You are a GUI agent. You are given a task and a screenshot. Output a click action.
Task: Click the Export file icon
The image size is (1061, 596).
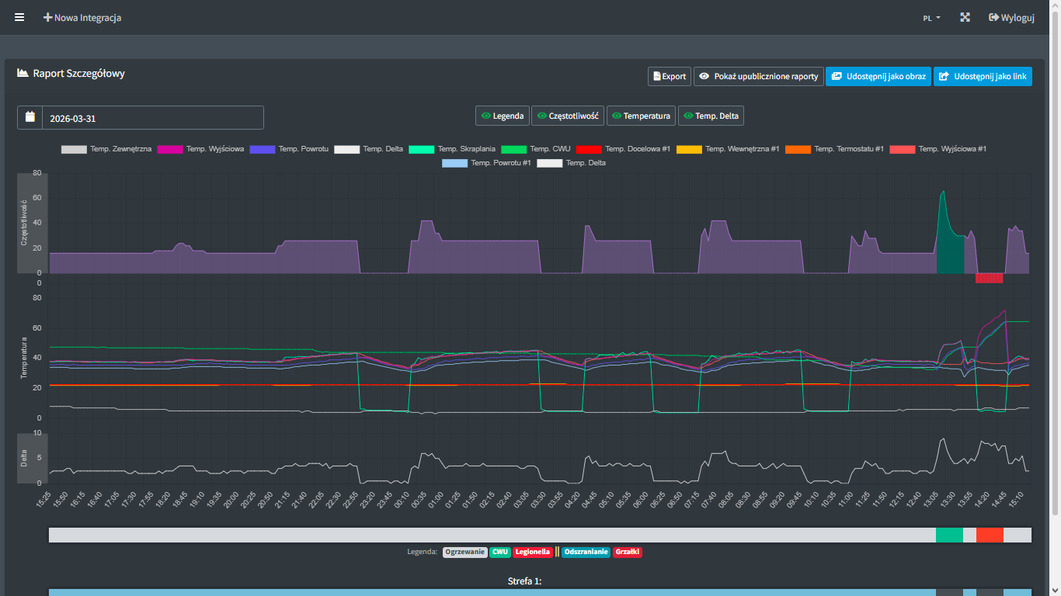[x=657, y=77]
